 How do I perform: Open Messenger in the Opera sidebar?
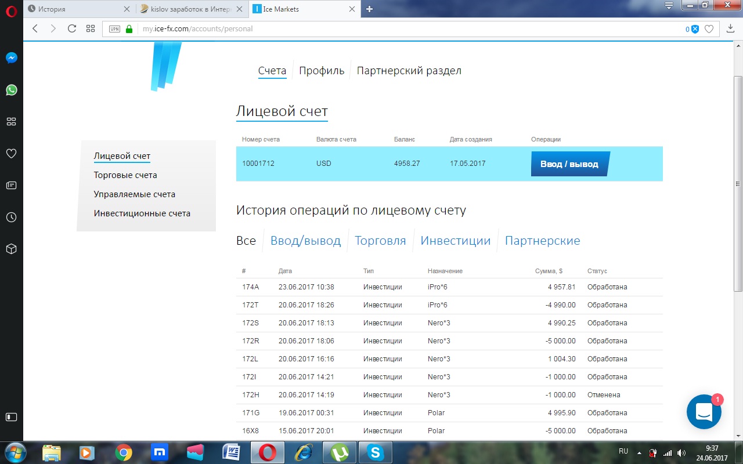[x=11, y=58]
